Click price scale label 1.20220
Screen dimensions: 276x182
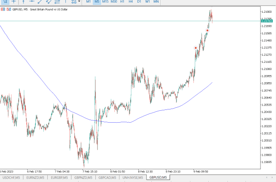click(x=267, y=126)
